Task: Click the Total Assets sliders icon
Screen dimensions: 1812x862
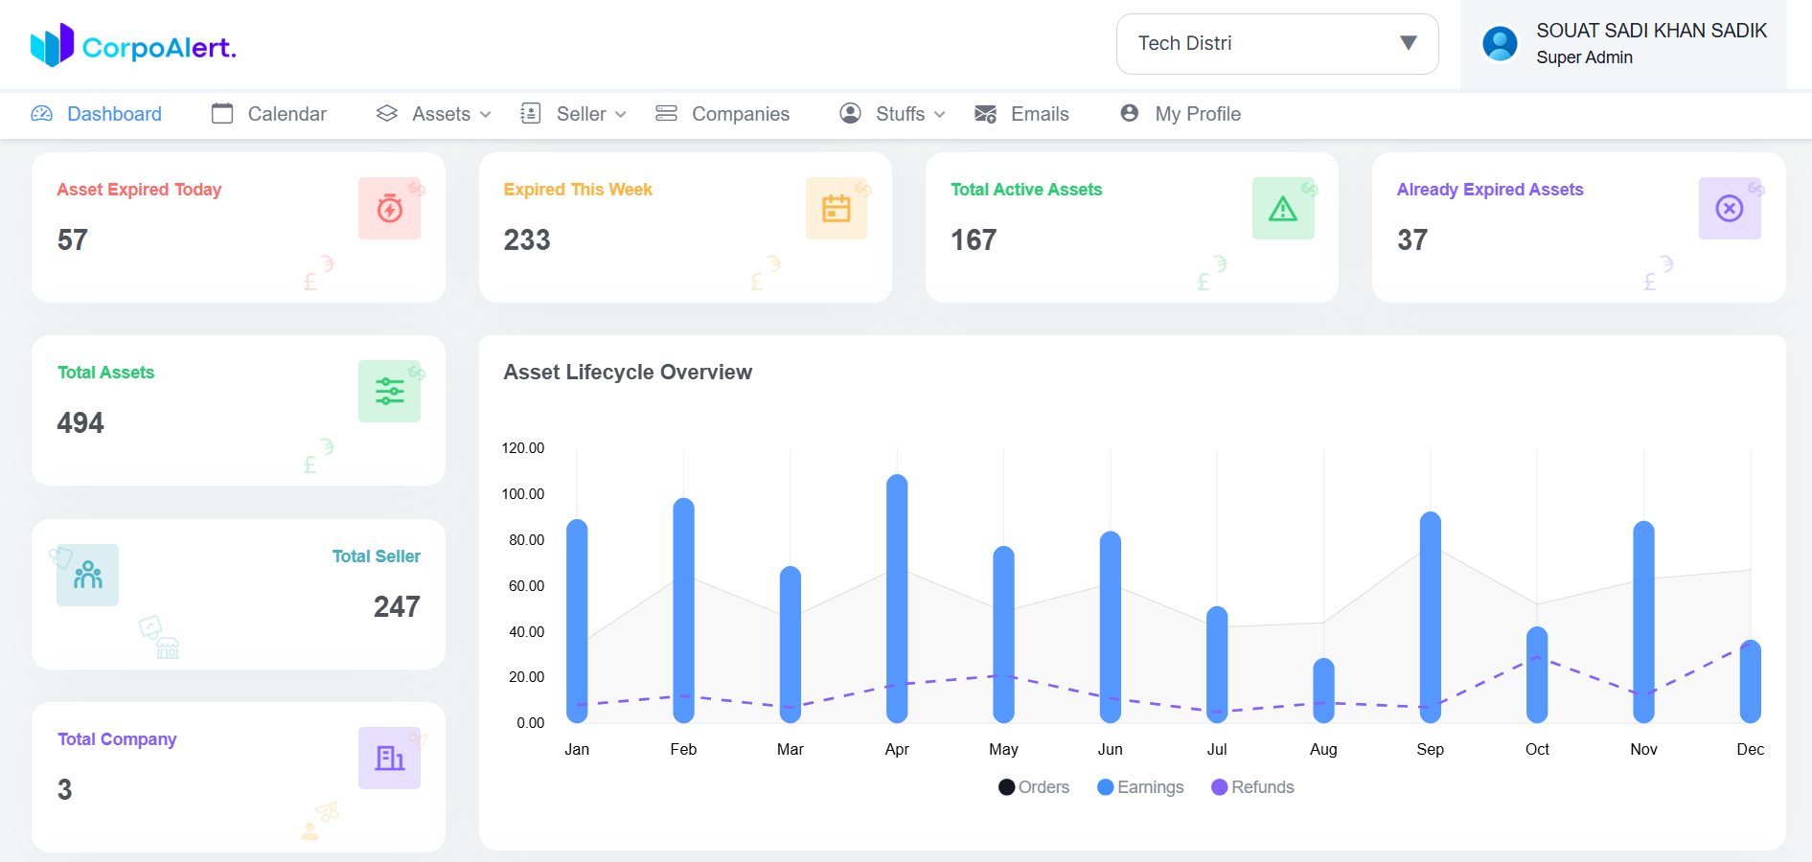Action: [x=389, y=391]
